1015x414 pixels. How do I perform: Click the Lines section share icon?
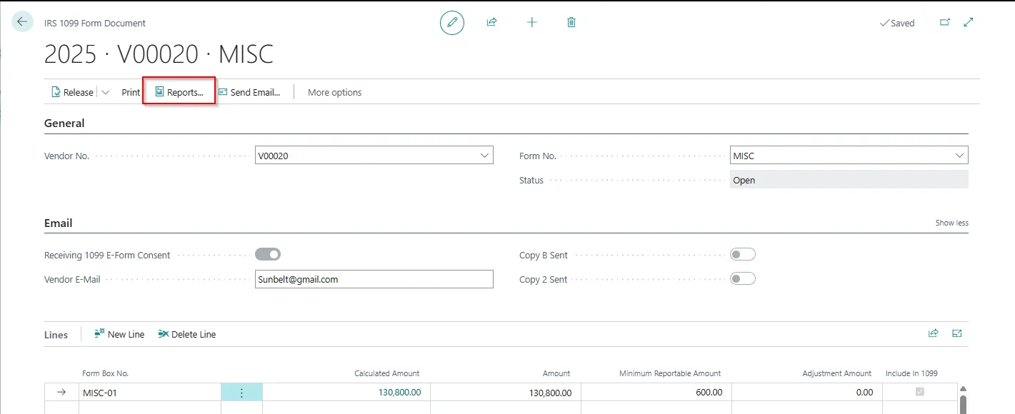coord(933,333)
